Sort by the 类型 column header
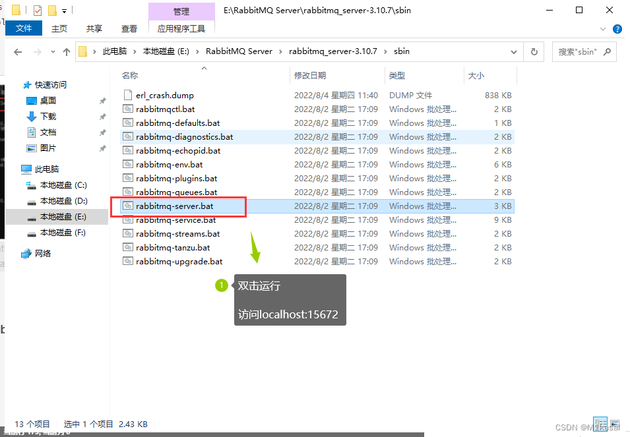The image size is (630, 437). 397,75
